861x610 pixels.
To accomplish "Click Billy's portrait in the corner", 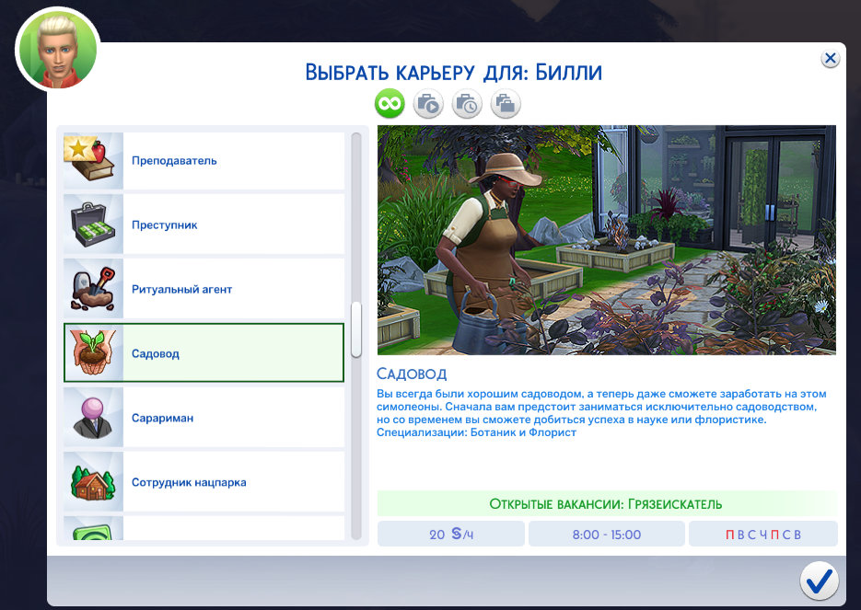I will 57,50.
